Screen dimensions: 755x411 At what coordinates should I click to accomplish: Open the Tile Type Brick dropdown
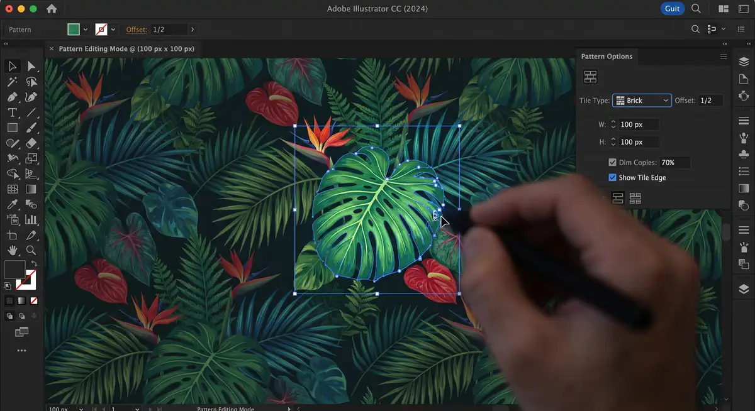(x=642, y=101)
